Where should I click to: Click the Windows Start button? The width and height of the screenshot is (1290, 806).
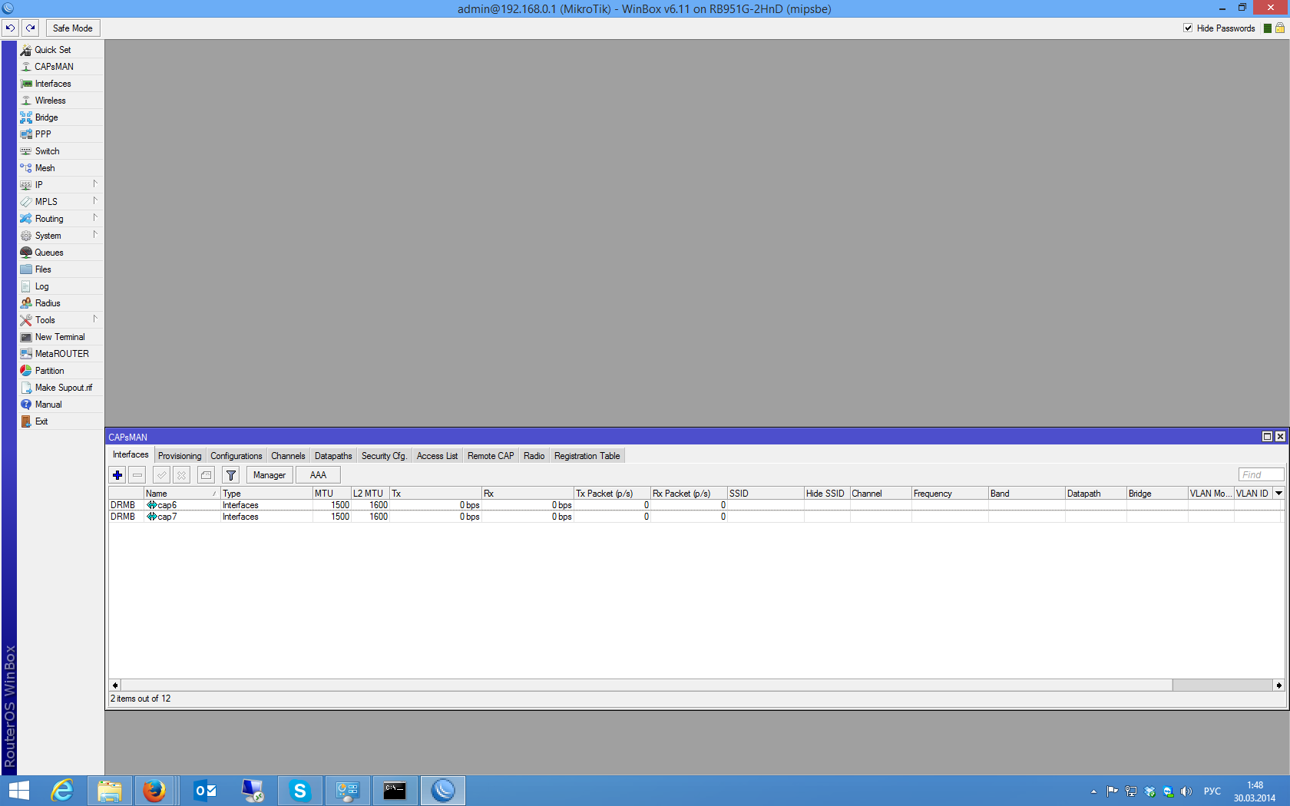(18, 791)
